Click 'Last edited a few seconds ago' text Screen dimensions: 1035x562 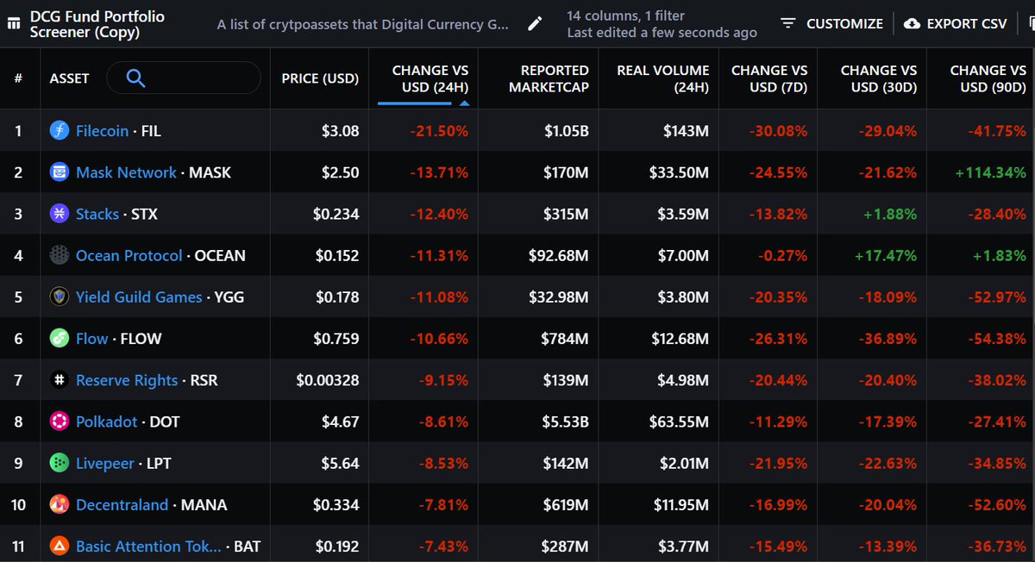[662, 33]
